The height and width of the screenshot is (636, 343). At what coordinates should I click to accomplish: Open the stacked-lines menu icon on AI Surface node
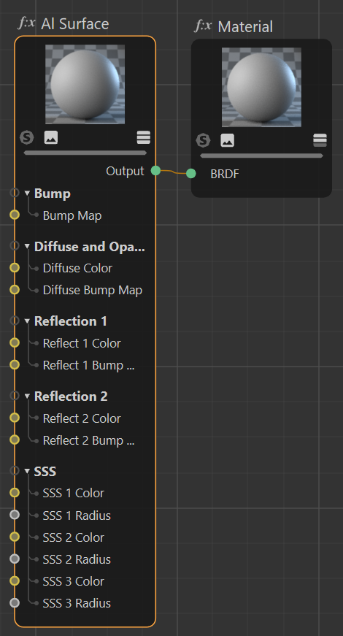(x=144, y=137)
